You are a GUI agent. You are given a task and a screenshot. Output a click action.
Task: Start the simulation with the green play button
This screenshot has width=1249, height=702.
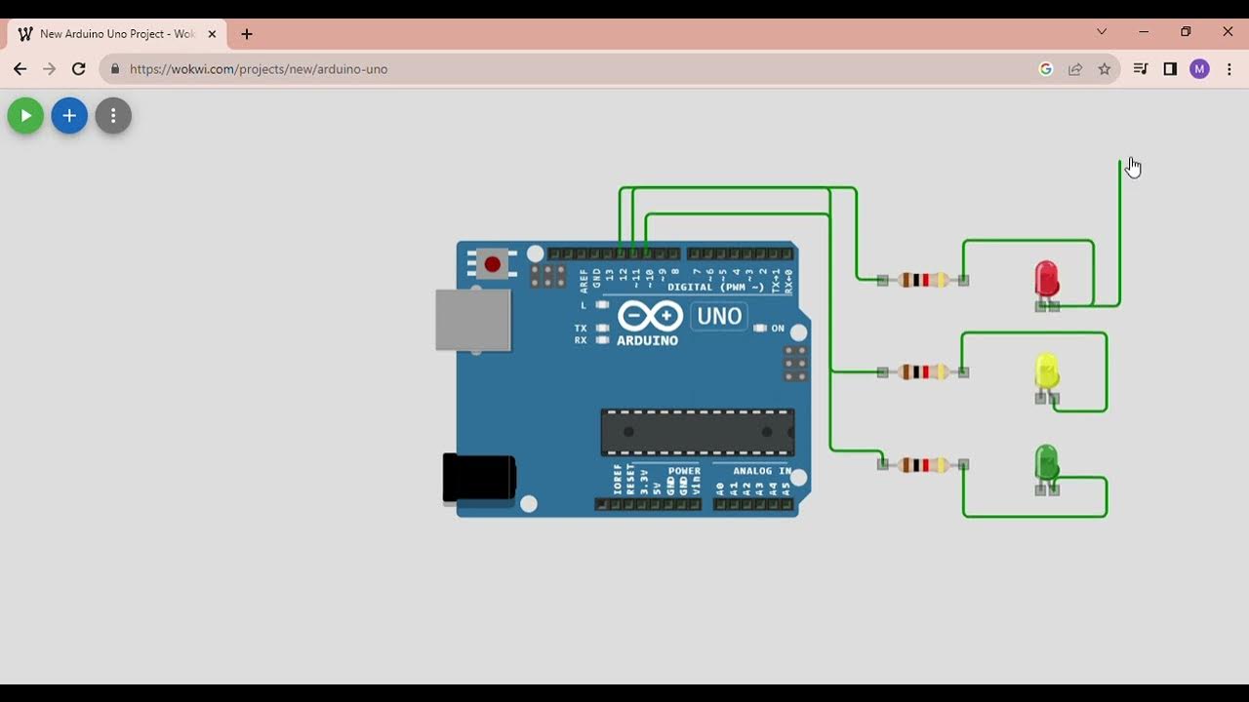click(25, 116)
